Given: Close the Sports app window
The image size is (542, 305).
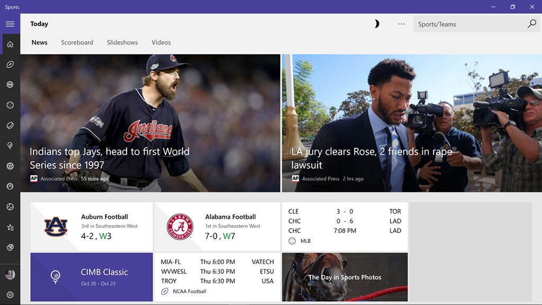Looking at the screenshot, I should point(532,7).
